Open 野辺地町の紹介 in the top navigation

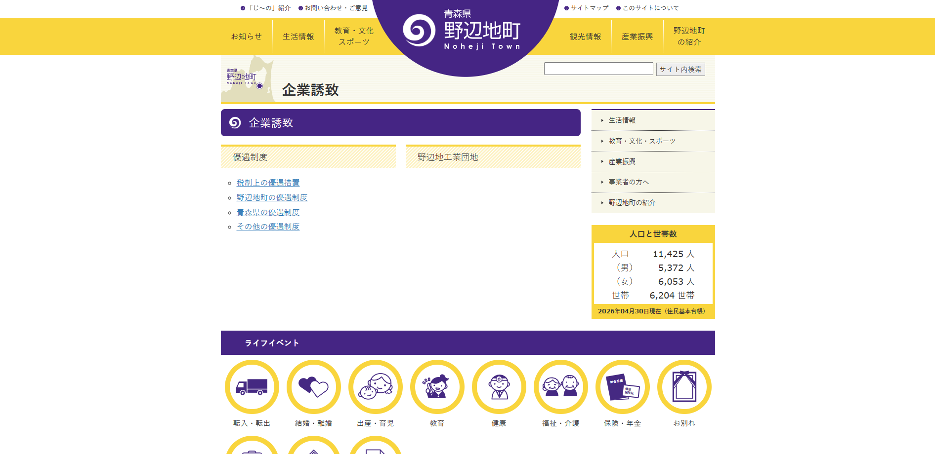(689, 37)
